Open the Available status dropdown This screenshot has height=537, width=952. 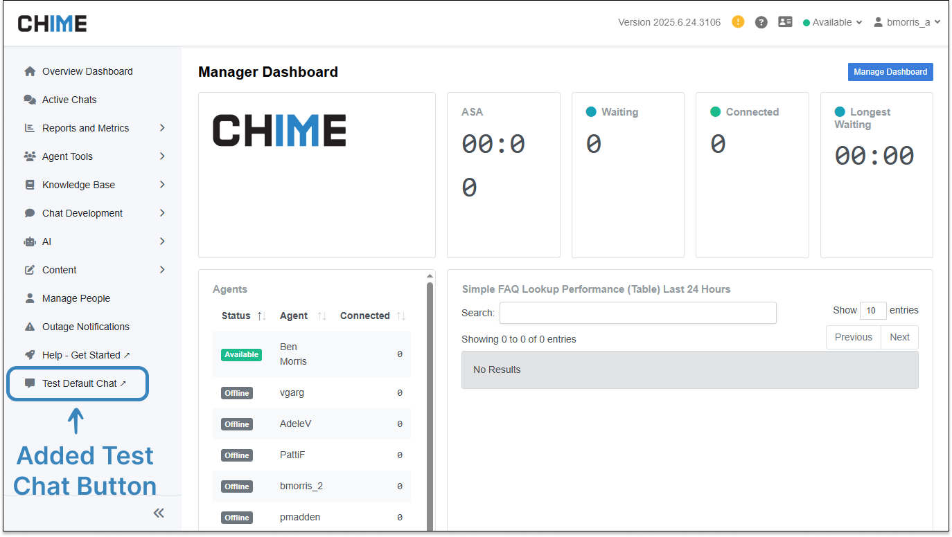pos(833,22)
